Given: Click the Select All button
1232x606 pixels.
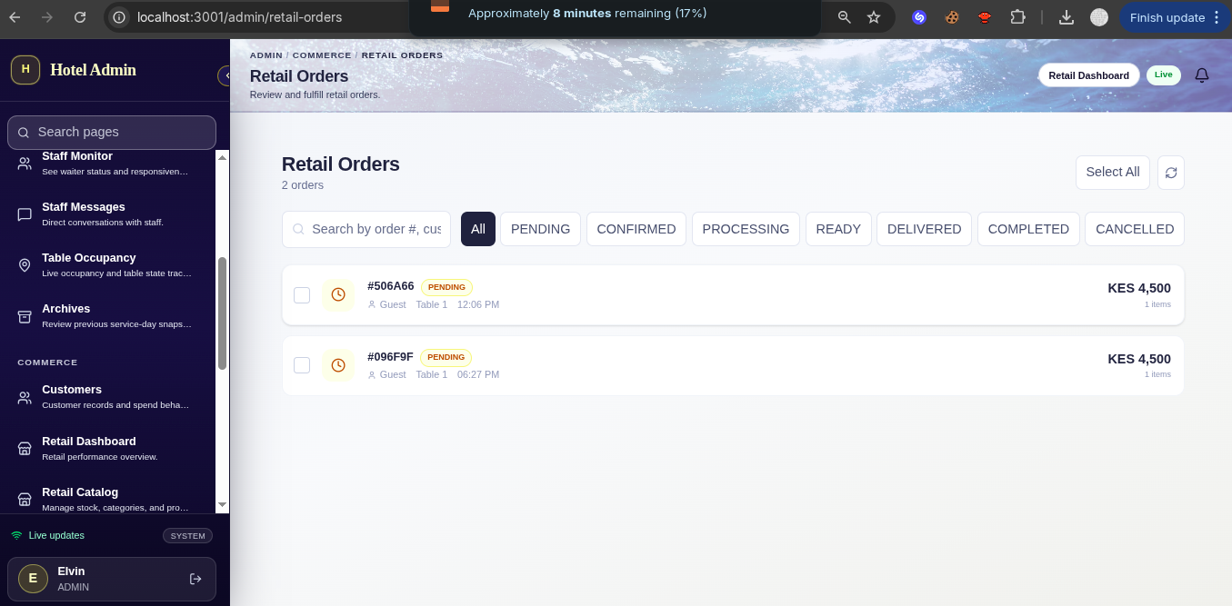Looking at the screenshot, I should coord(1113,173).
